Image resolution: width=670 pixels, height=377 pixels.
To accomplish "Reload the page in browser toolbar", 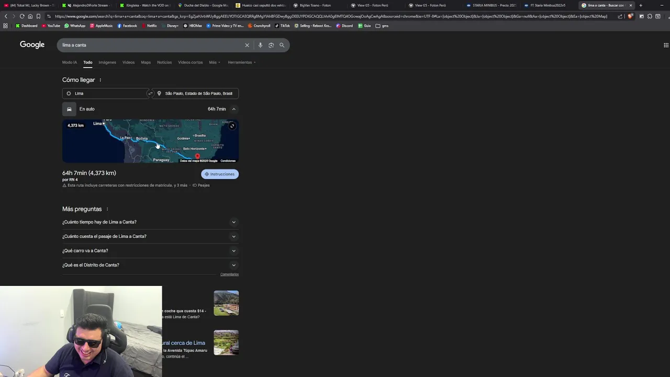I will (22, 16).
